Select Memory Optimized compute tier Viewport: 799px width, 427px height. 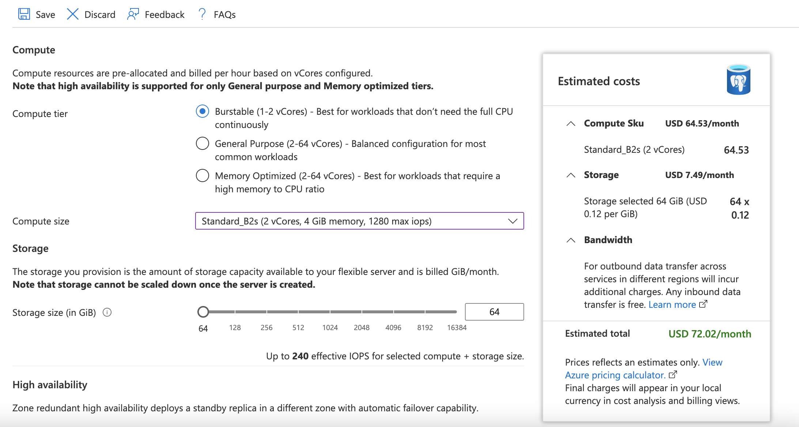pos(202,175)
